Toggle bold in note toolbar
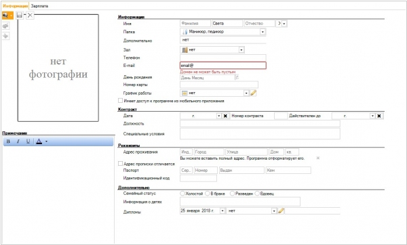Viewport: 407px width, 245px height. (x=8, y=141)
